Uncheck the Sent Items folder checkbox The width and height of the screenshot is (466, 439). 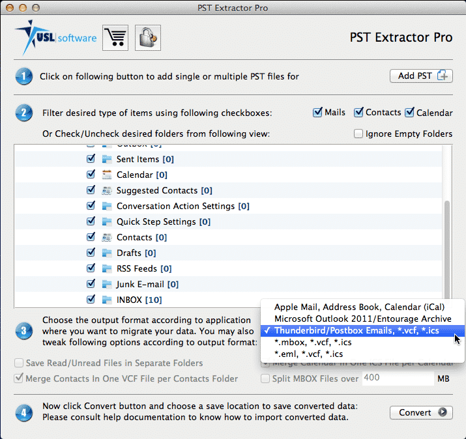(91, 159)
